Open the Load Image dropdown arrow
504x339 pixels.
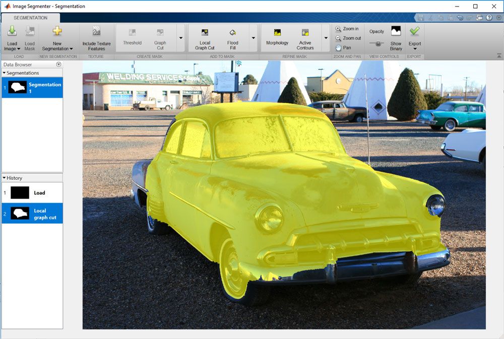19,49
